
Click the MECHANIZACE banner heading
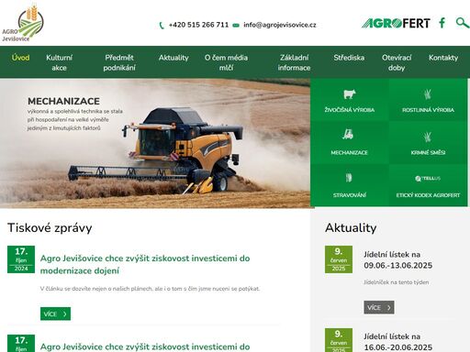[x=63, y=101]
